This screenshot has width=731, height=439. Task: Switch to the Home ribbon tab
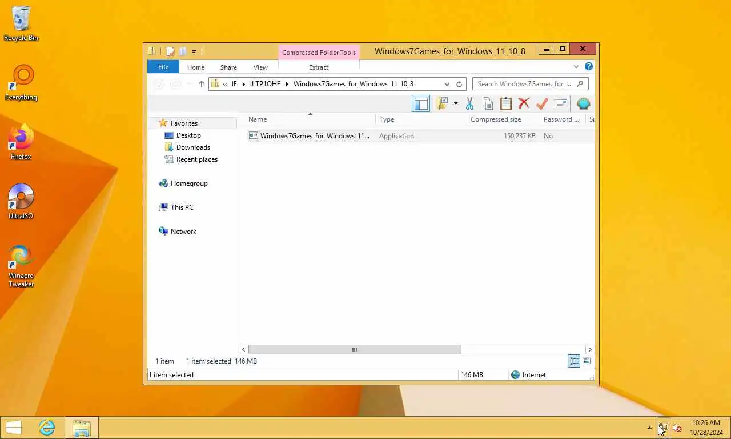point(196,67)
